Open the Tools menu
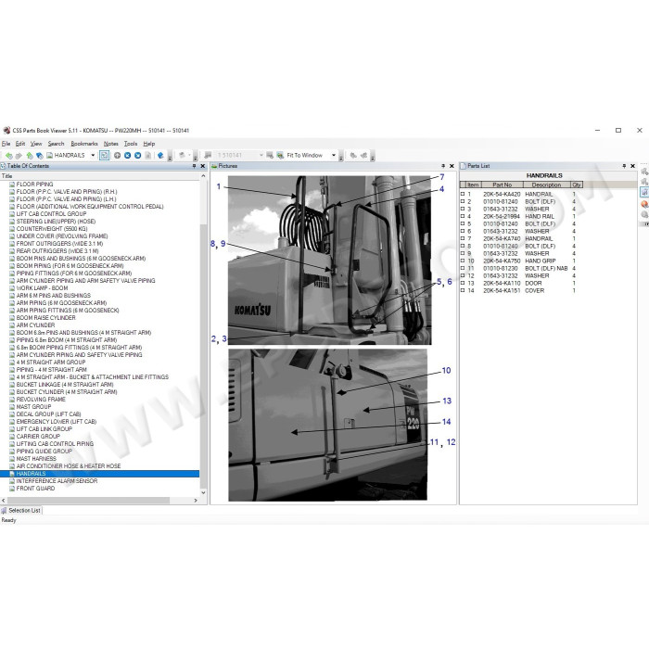 coord(131,144)
